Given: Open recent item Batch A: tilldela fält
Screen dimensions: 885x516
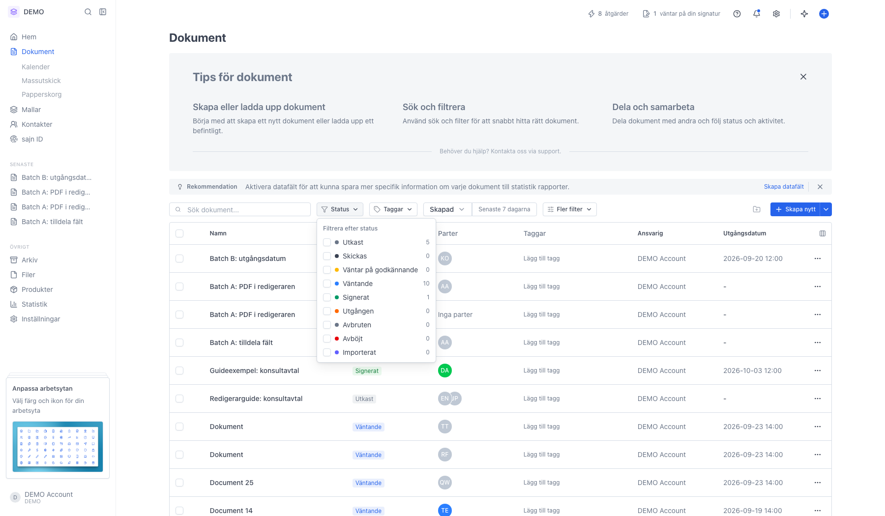Looking at the screenshot, I should [52, 222].
